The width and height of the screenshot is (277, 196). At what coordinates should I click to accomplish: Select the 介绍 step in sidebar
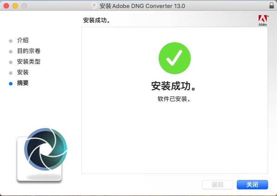(x=23, y=40)
